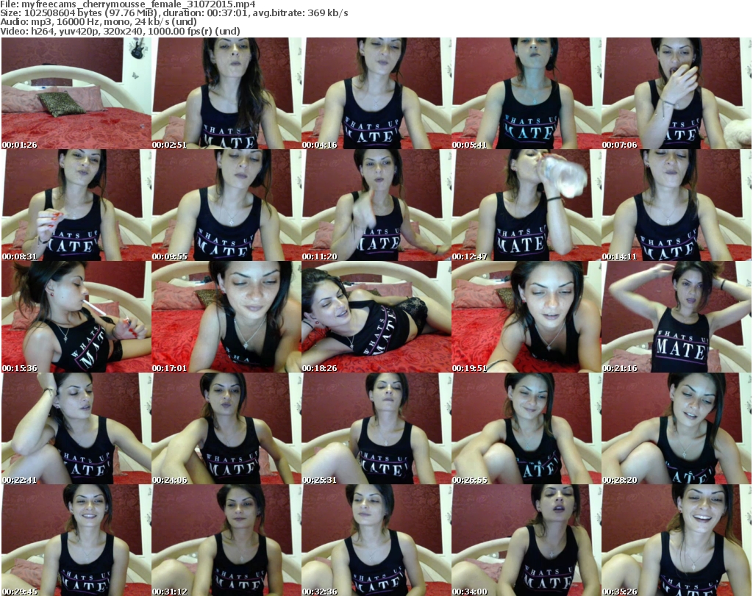Select the thumbnail stamped 00:17:01

226,317
